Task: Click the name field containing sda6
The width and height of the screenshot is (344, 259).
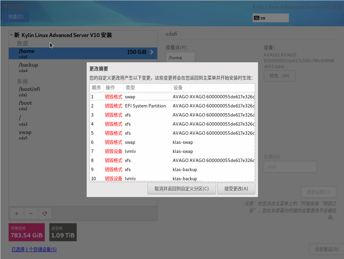Action: [x=290, y=167]
